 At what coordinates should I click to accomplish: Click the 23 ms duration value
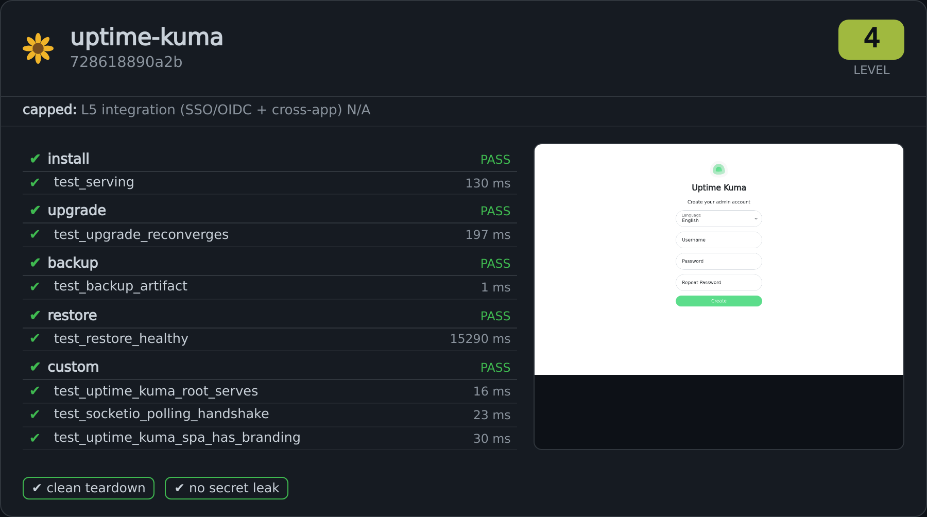click(492, 415)
